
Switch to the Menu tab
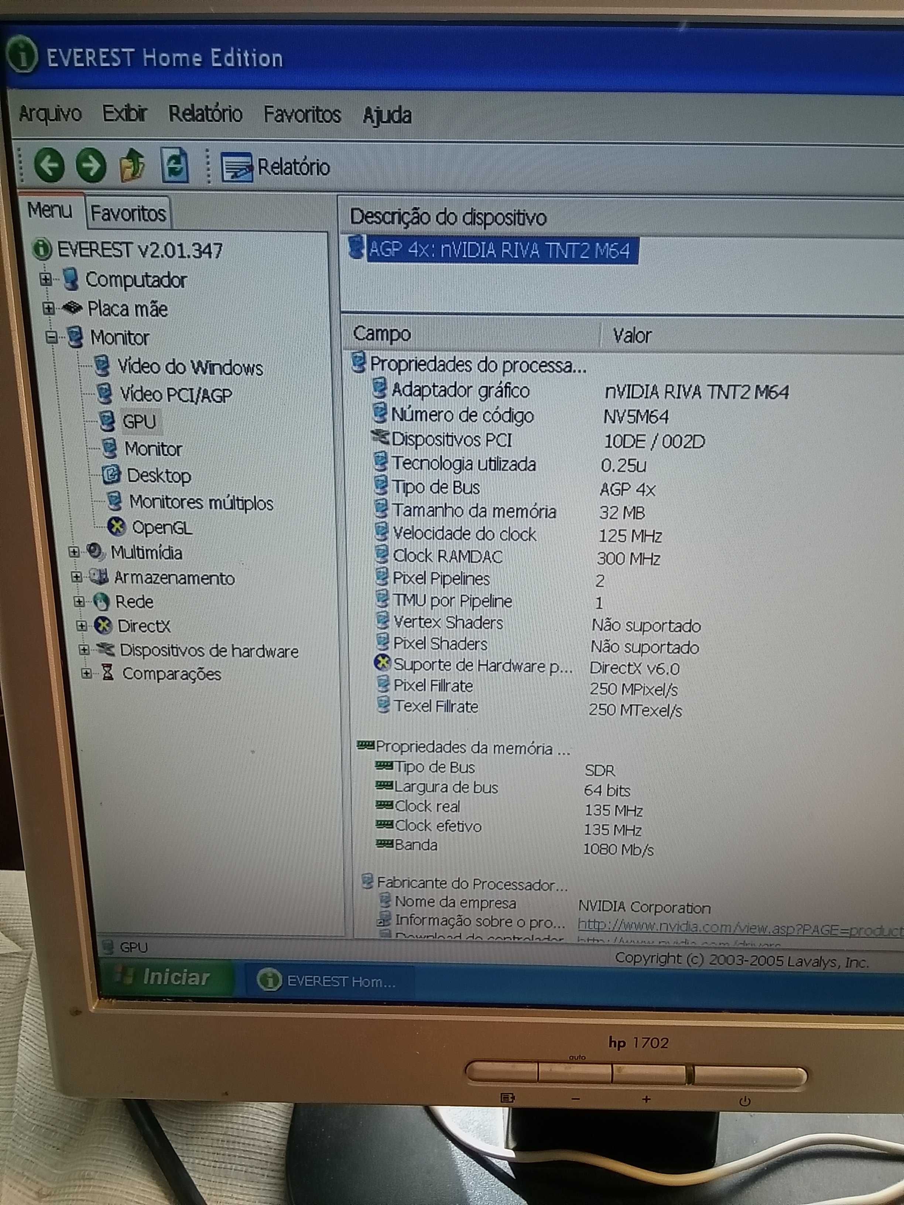(x=50, y=210)
